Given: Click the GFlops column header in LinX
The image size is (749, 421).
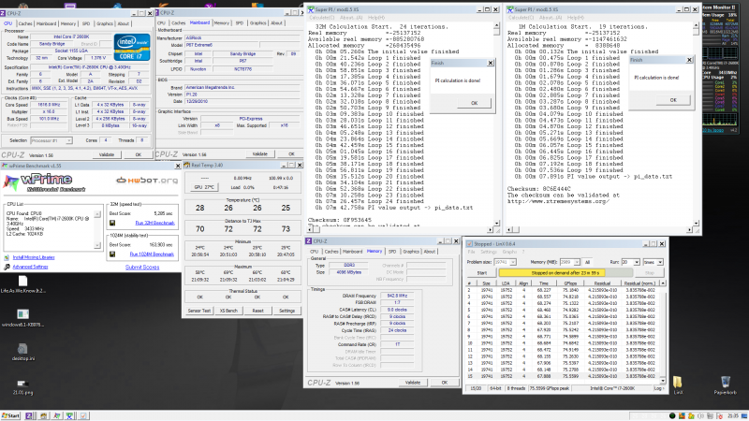Looking at the screenshot, I should click(x=570, y=283).
